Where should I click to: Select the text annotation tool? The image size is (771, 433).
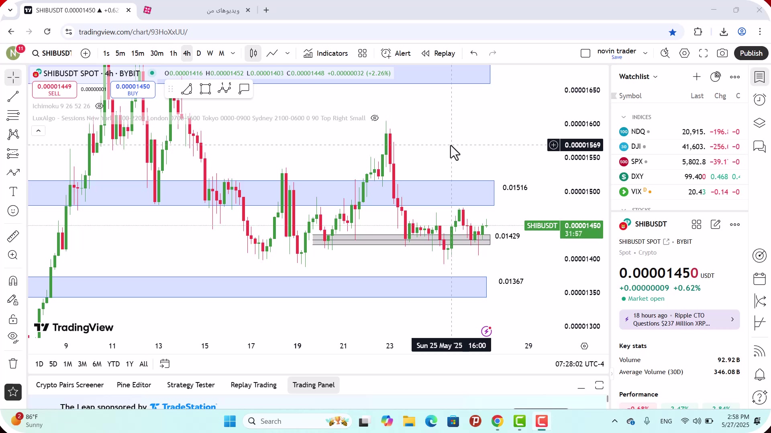[x=13, y=192]
